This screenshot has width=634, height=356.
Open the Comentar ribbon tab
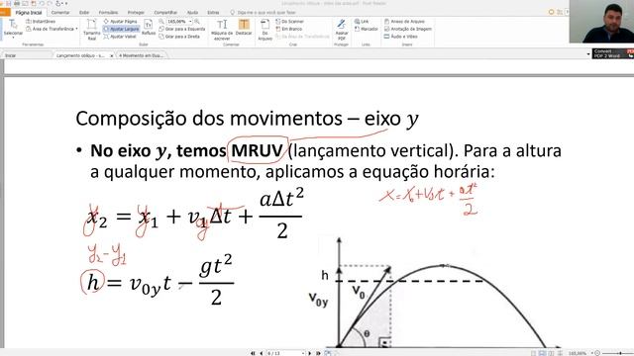click(x=60, y=13)
